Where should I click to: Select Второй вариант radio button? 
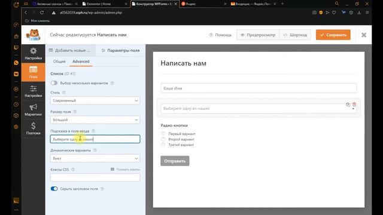tap(163, 139)
